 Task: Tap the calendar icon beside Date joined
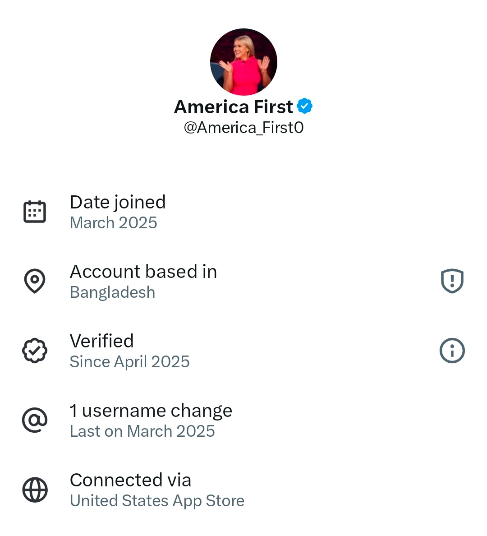point(35,212)
